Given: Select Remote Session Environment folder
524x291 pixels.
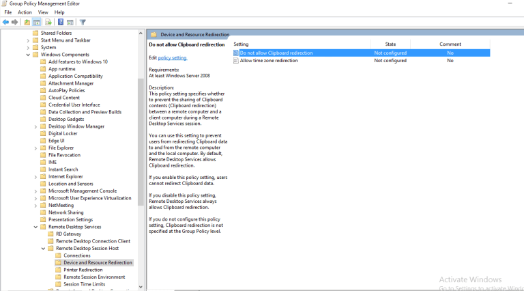Looking at the screenshot, I should tap(94, 277).
